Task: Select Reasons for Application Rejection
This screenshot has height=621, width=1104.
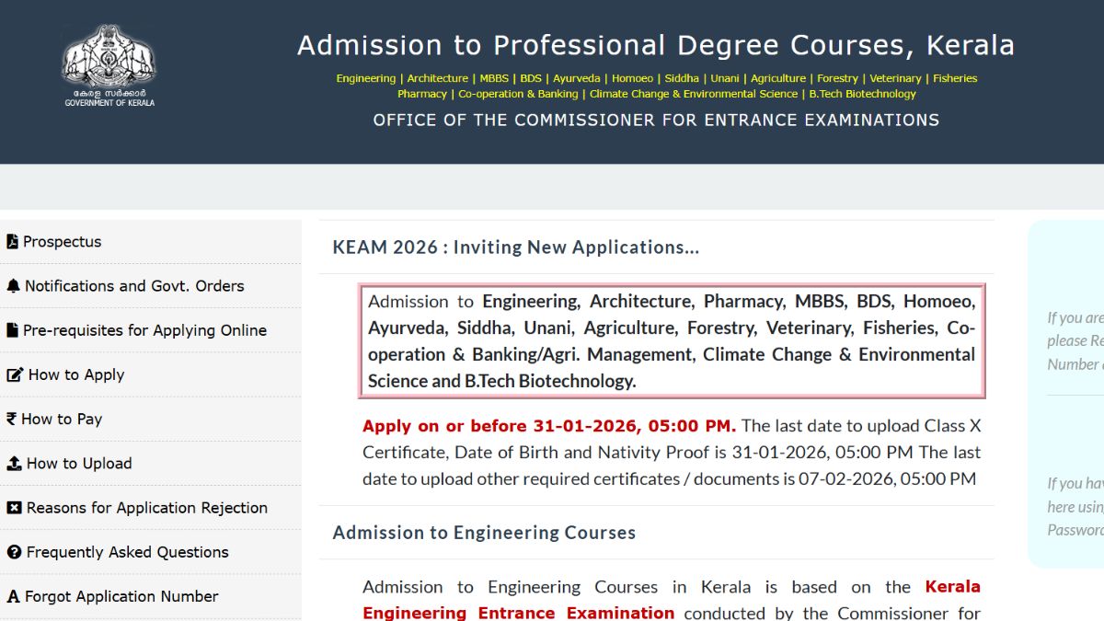Action: coord(147,508)
